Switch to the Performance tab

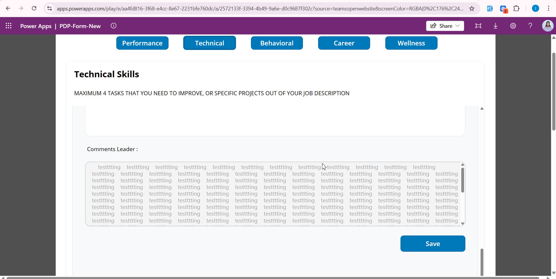(x=142, y=43)
